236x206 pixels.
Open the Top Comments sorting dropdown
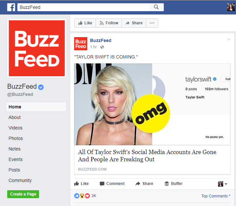216,196
